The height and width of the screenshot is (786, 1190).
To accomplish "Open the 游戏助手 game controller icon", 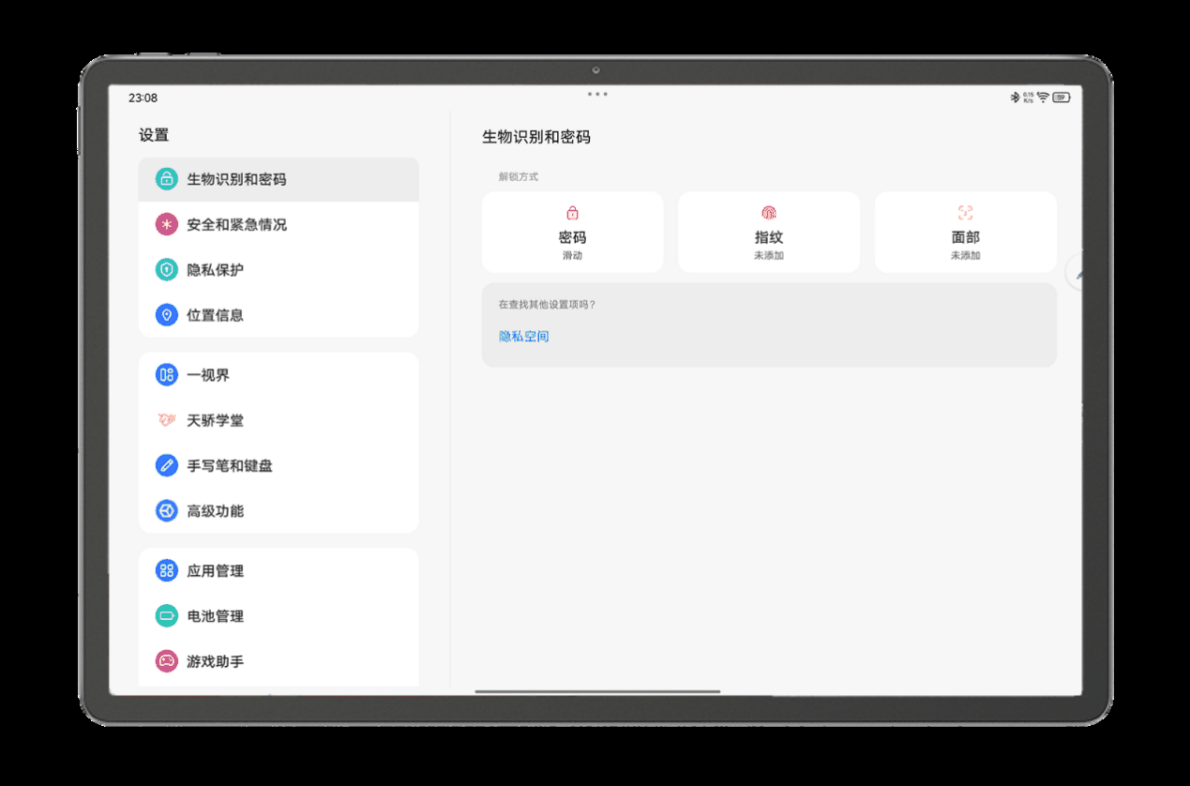I will 166,660.
